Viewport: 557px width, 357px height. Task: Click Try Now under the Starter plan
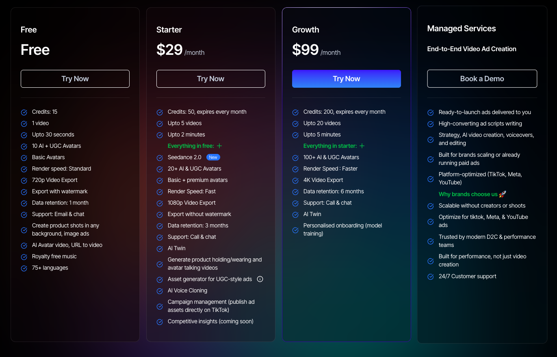click(x=210, y=79)
